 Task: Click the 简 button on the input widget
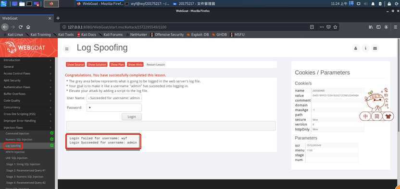click(377, 117)
